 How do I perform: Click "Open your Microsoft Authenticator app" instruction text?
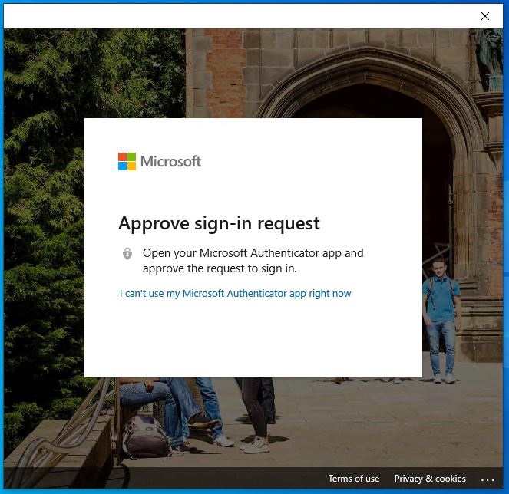pos(253,253)
